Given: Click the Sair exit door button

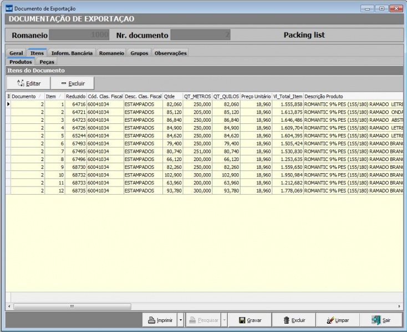Looking at the screenshot, I should pyautogui.click(x=381, y=320).
